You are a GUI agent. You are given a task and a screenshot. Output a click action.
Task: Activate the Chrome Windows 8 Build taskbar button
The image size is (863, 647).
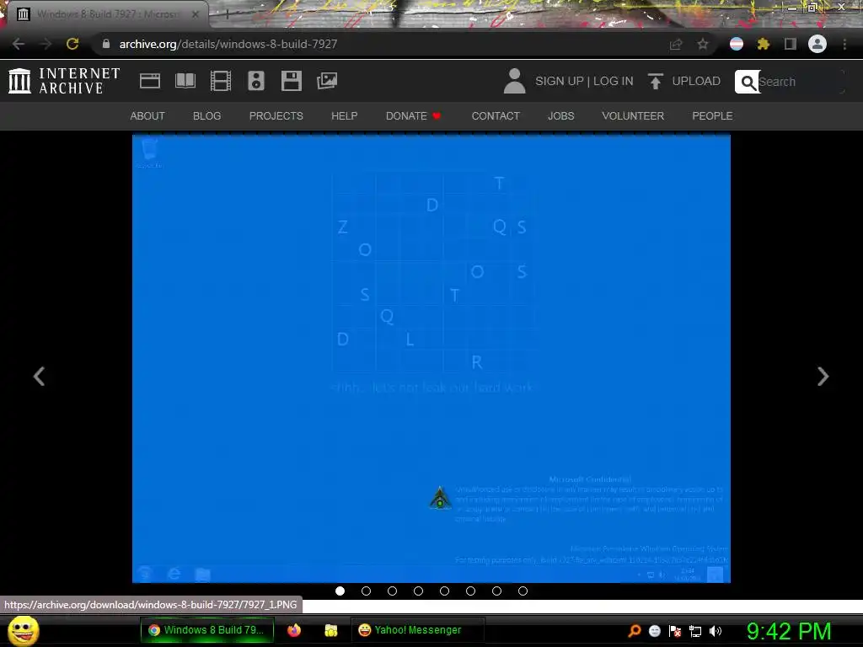click(x=207, y=630)
